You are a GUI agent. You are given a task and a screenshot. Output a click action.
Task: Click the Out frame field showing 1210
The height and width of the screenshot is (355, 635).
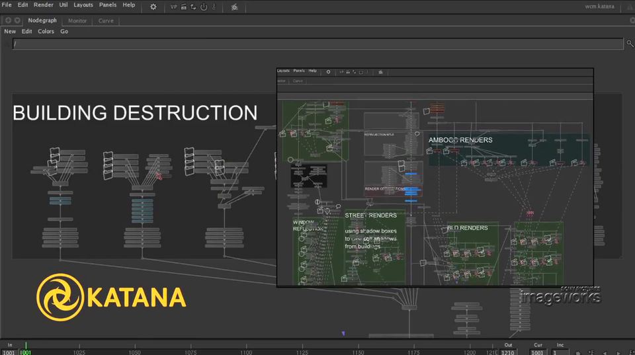pos(508,352)
